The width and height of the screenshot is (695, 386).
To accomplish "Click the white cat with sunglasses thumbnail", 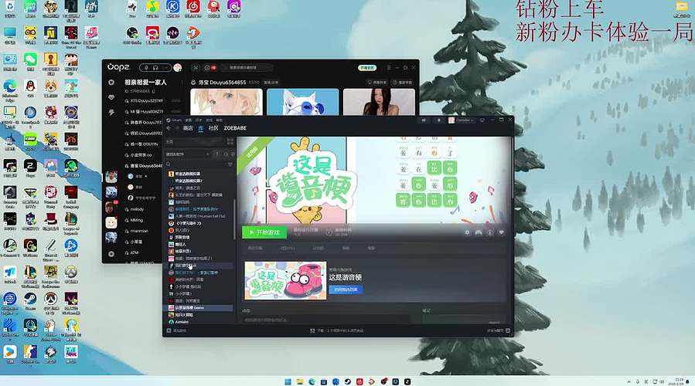I will (303, 102).
